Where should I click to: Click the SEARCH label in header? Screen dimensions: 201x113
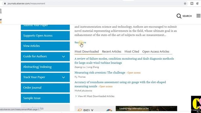click(x=187, y=16)
